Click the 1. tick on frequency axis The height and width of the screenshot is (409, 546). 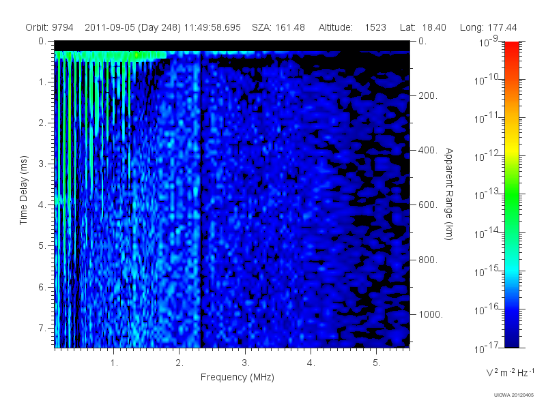tap(114, 363)
